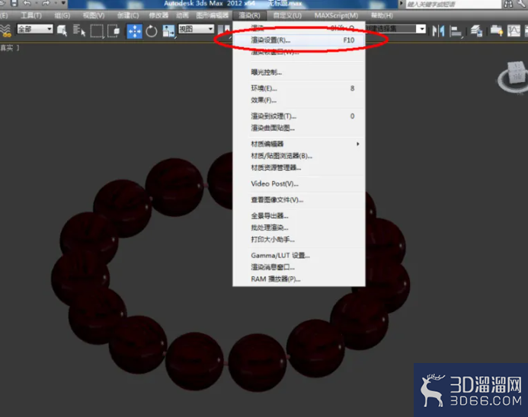
Task: Select 全景导出器... menu entry
Action: (299, 216)
